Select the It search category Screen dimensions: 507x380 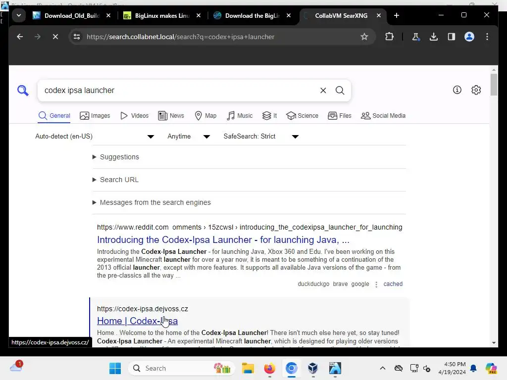coord(269,116)
